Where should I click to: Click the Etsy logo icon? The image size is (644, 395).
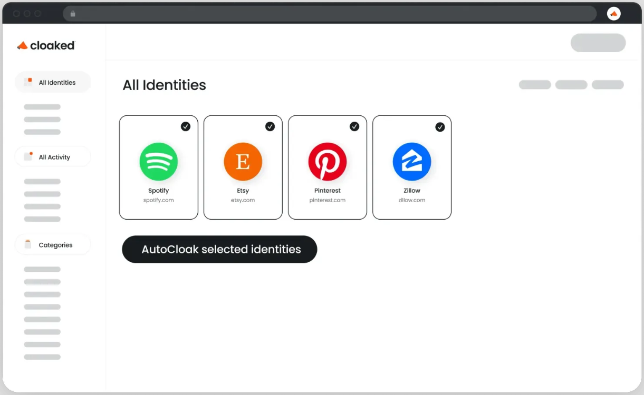[243, 162]
